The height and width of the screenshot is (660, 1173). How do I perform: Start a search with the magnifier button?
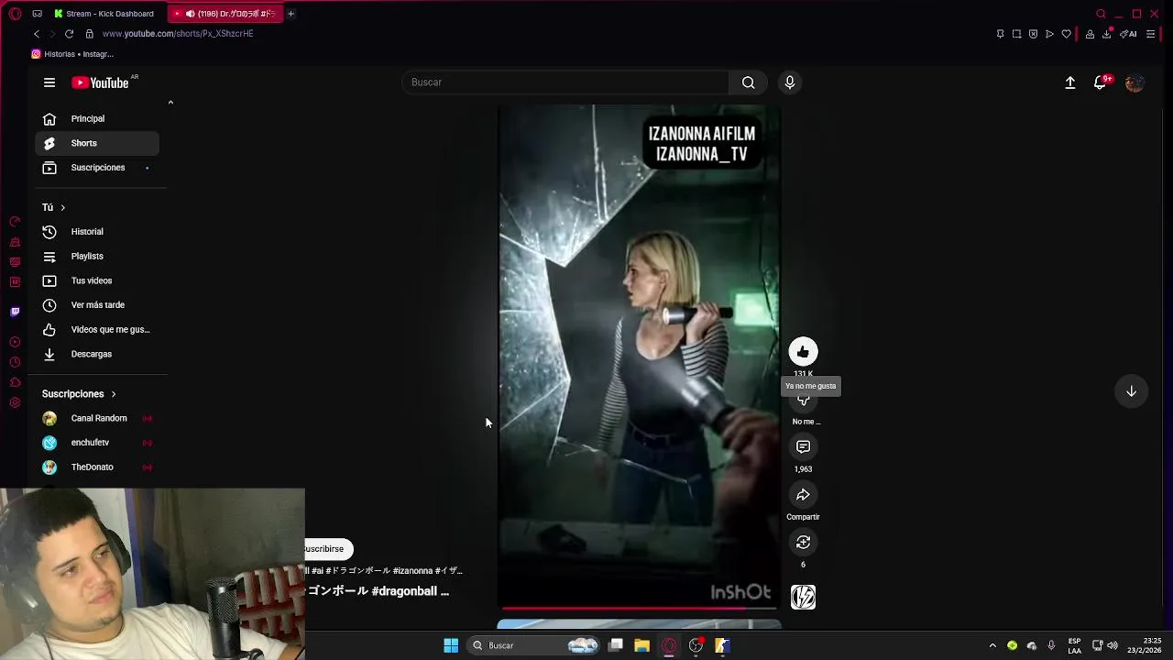(x=749, y=82)
